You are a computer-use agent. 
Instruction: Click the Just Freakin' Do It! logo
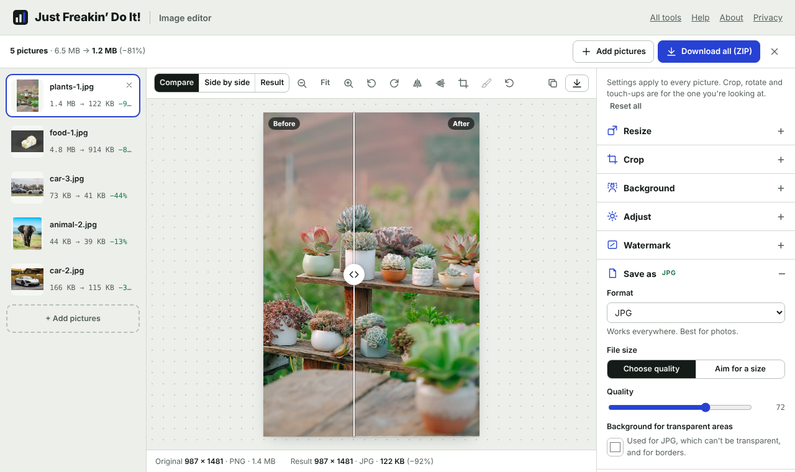pos(76,17)
